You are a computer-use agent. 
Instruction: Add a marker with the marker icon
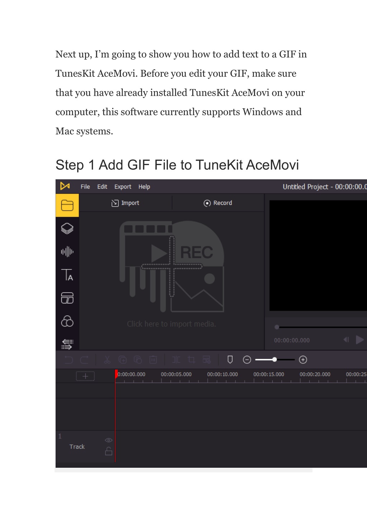(x=230, y=359)
